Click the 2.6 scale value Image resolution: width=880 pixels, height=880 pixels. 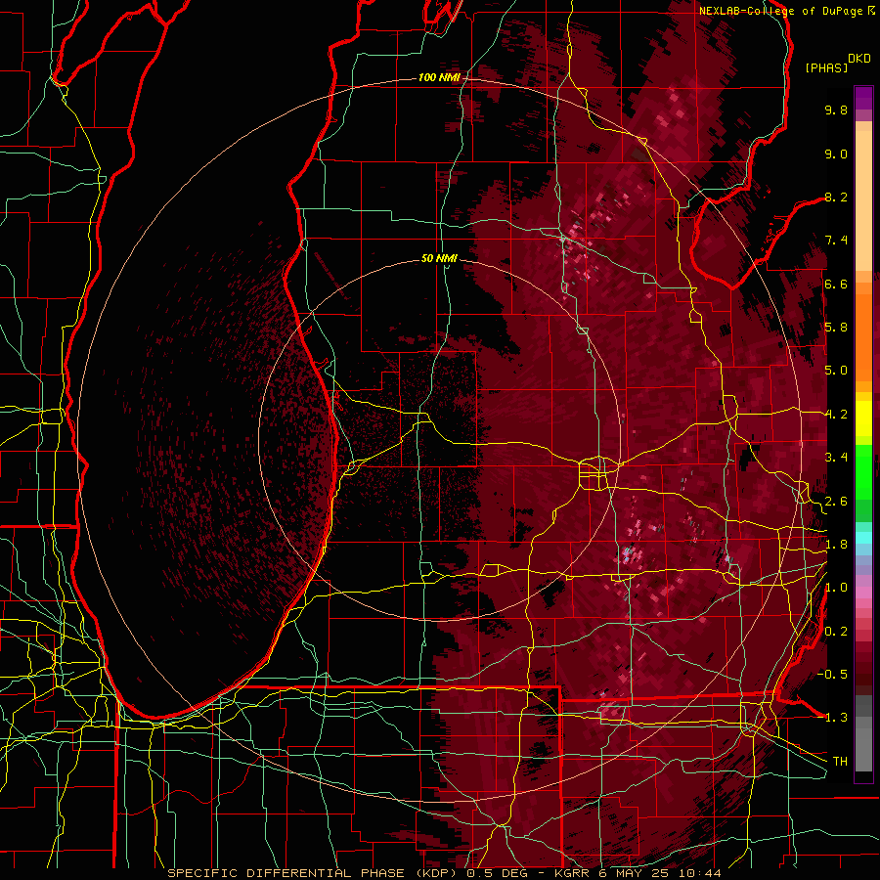tap(836, 502)
